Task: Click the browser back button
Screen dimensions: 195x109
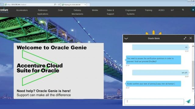Action: [2, 5]
